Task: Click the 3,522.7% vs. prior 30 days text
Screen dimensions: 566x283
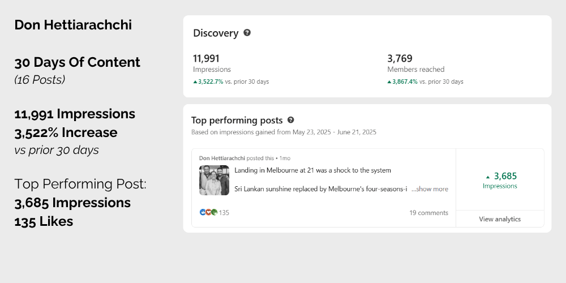Action: click(231, 82)
